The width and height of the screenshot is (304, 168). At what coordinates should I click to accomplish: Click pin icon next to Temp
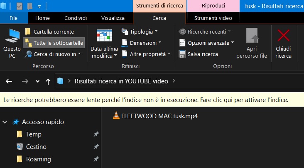[x=96, y=134]
